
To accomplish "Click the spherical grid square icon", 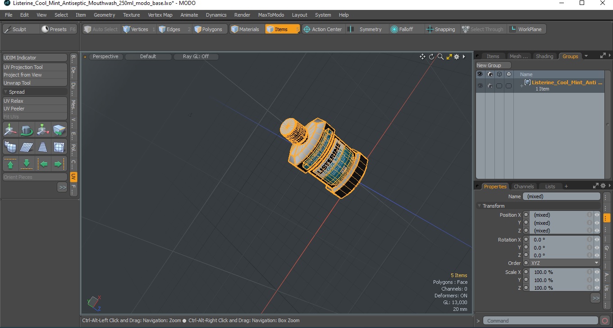I will 59,147.
